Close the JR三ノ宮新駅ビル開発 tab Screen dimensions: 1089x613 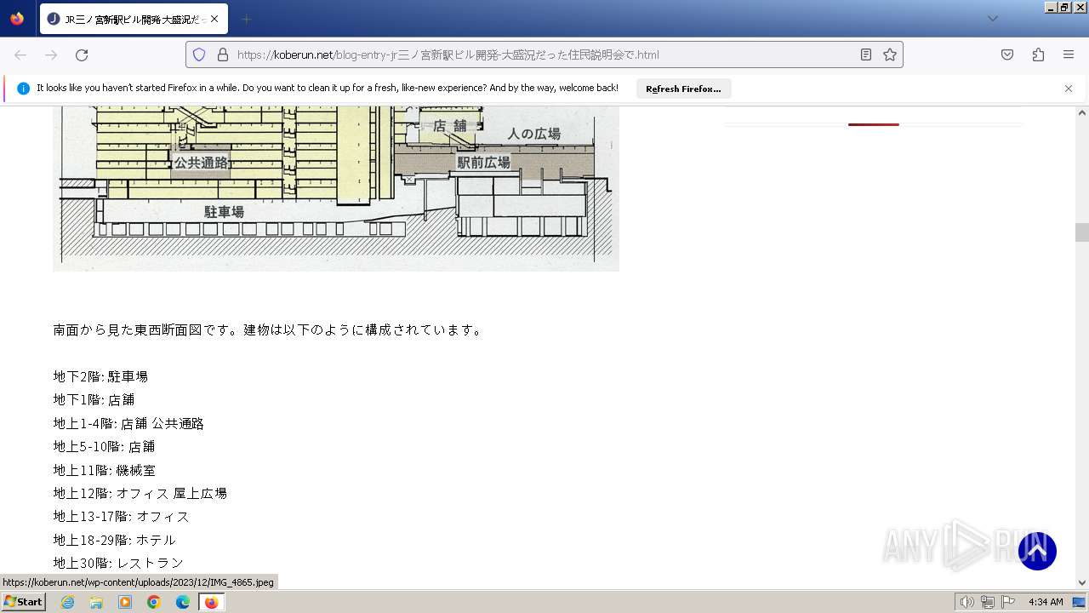pos(214,19)
